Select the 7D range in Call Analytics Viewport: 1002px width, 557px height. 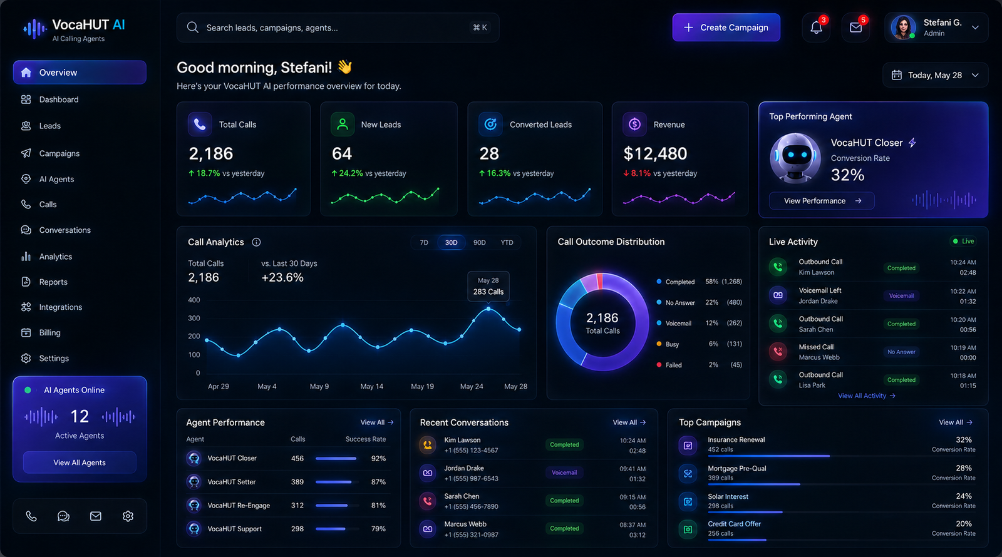click(424, 243)
